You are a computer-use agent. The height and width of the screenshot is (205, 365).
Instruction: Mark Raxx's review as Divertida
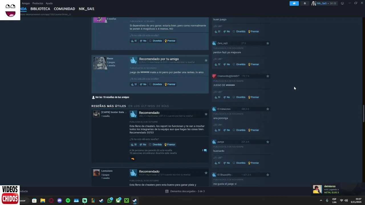pyautogui.click(x=155, y=84)
